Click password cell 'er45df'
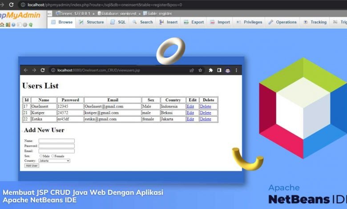 [x=70, y=119]
